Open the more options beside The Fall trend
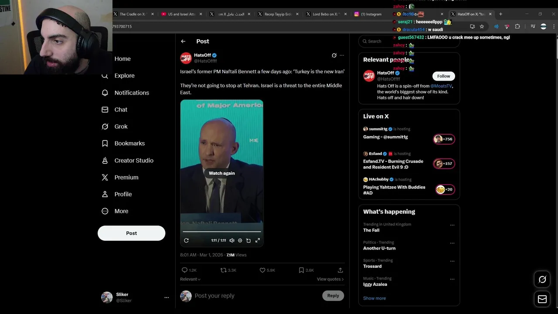Screen dimensions: 558x314 pyautogui.click(x=452, y=225)
